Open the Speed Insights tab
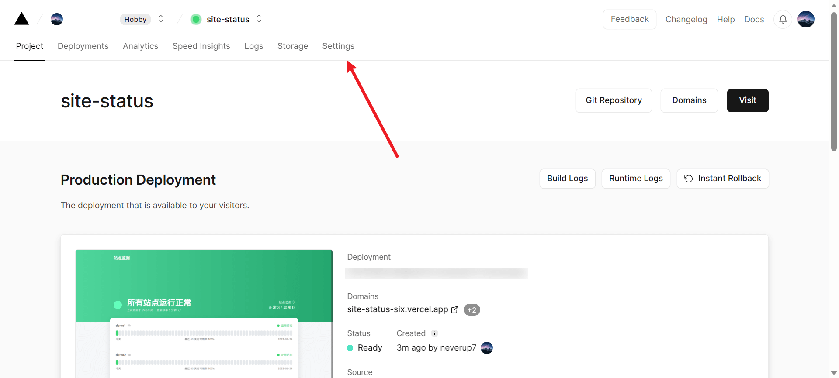 [x=201, y=46]
